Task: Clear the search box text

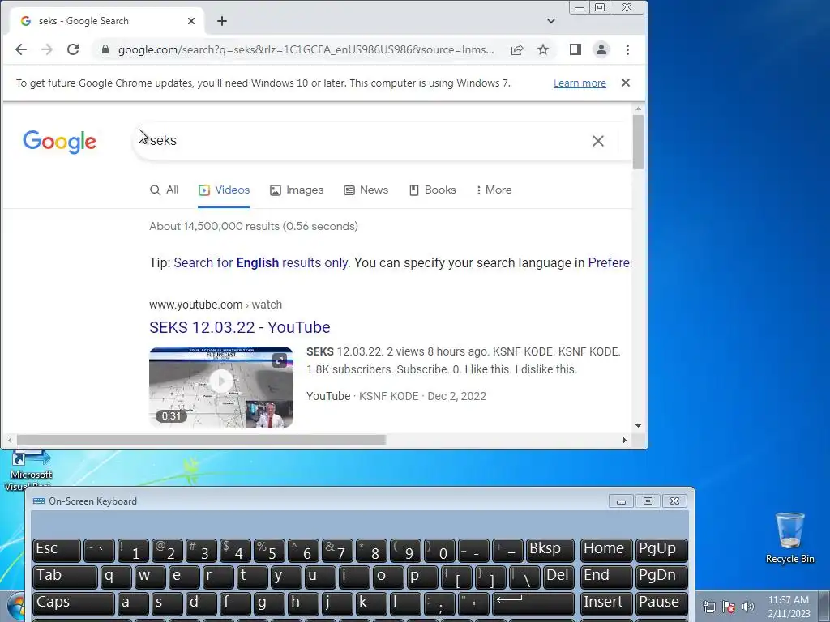Action: click(598, 141)
